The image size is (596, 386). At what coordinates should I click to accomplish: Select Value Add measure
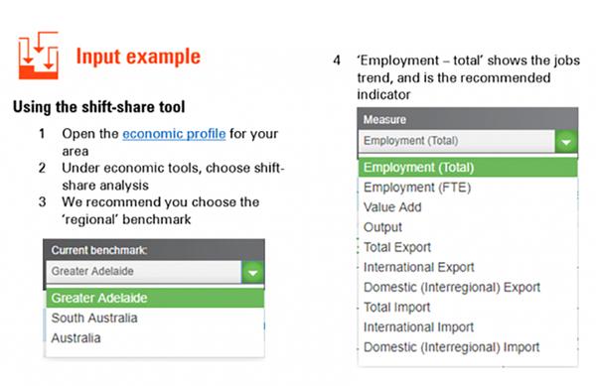[x=392, y=207]
